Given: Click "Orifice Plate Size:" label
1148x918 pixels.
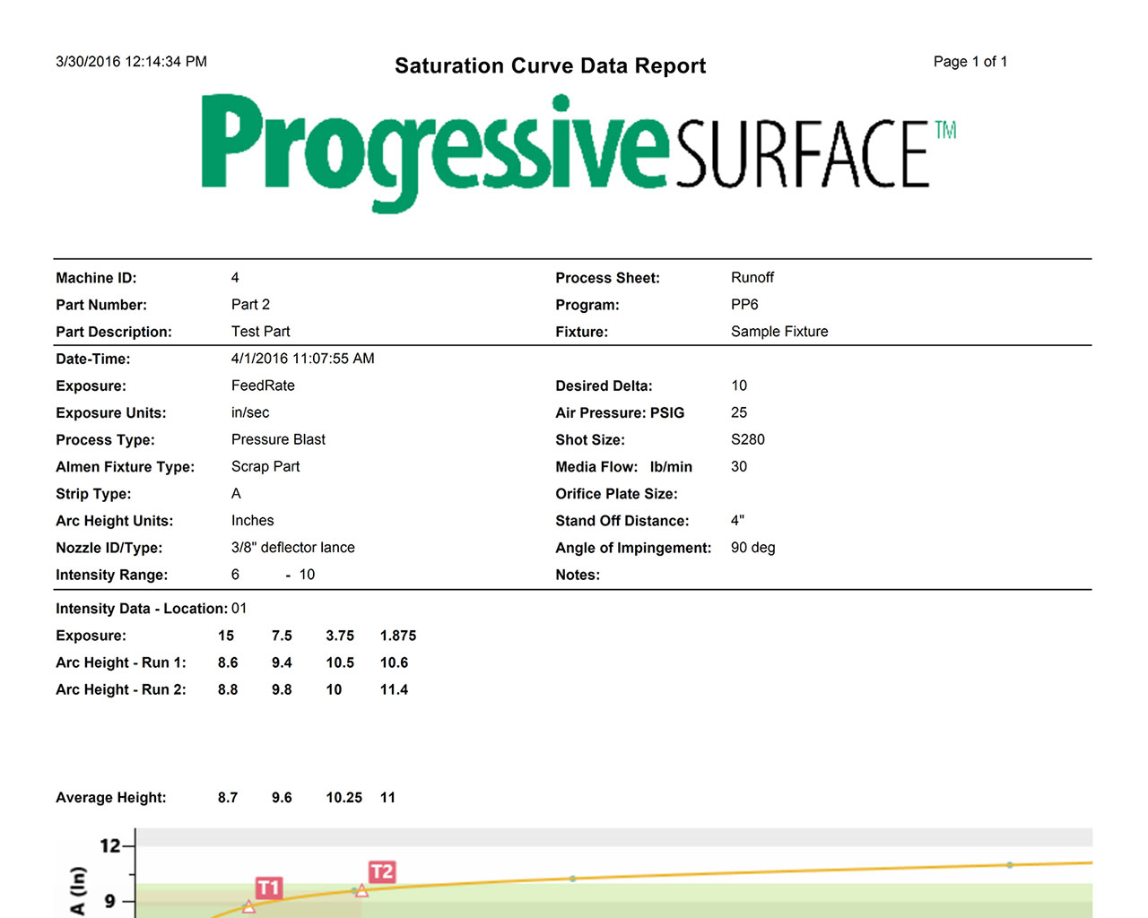Looking at the screenshot, I should [616, 494].
